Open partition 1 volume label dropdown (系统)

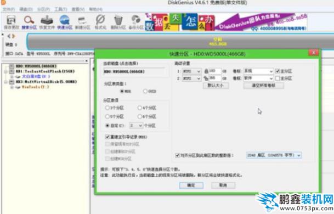259,71
